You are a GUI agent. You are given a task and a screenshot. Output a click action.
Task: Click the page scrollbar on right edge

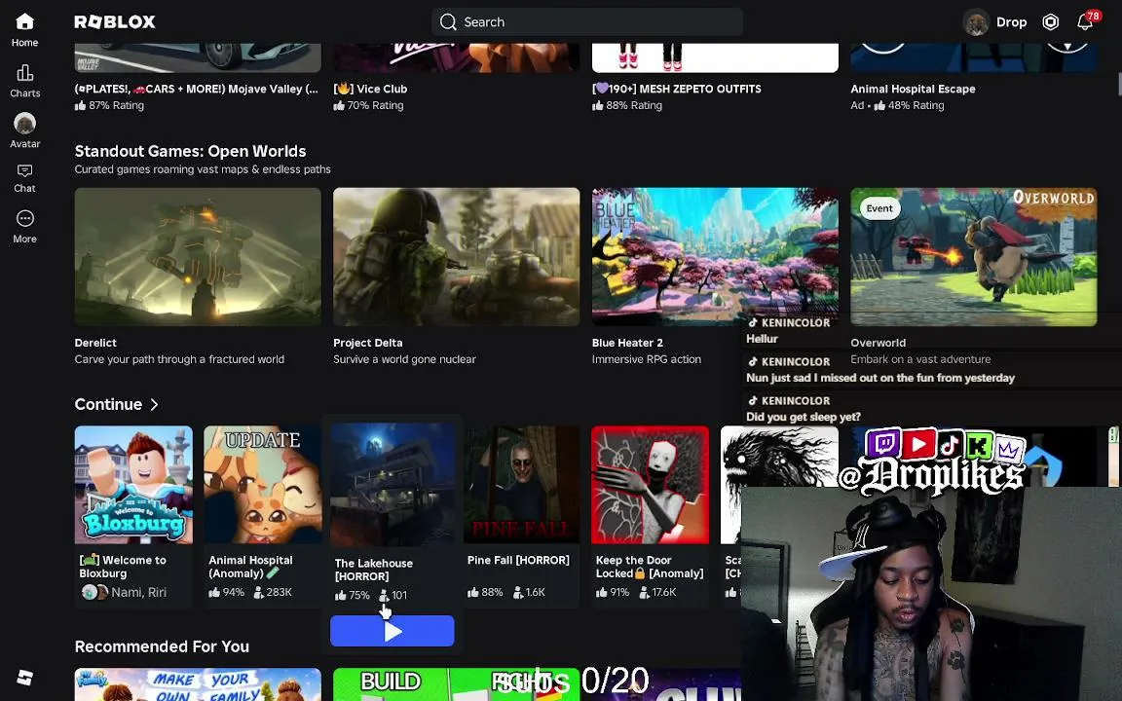[1118, 83]
